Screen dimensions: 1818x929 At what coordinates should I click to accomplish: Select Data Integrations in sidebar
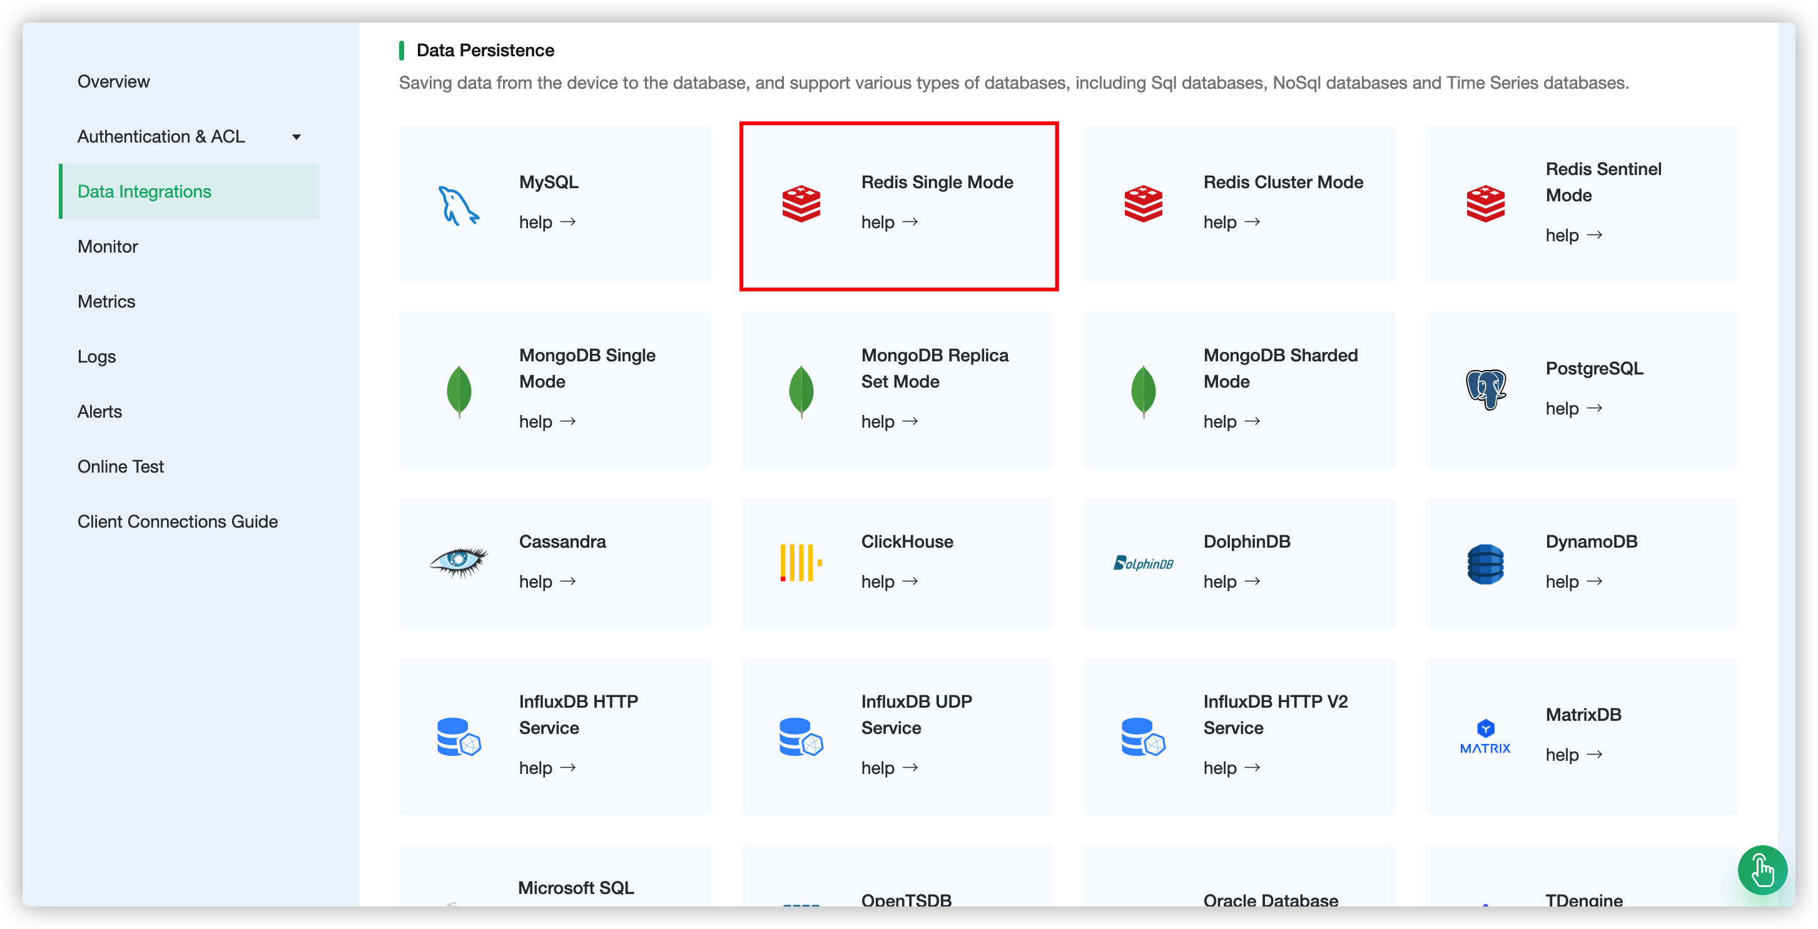click(189, 191)
